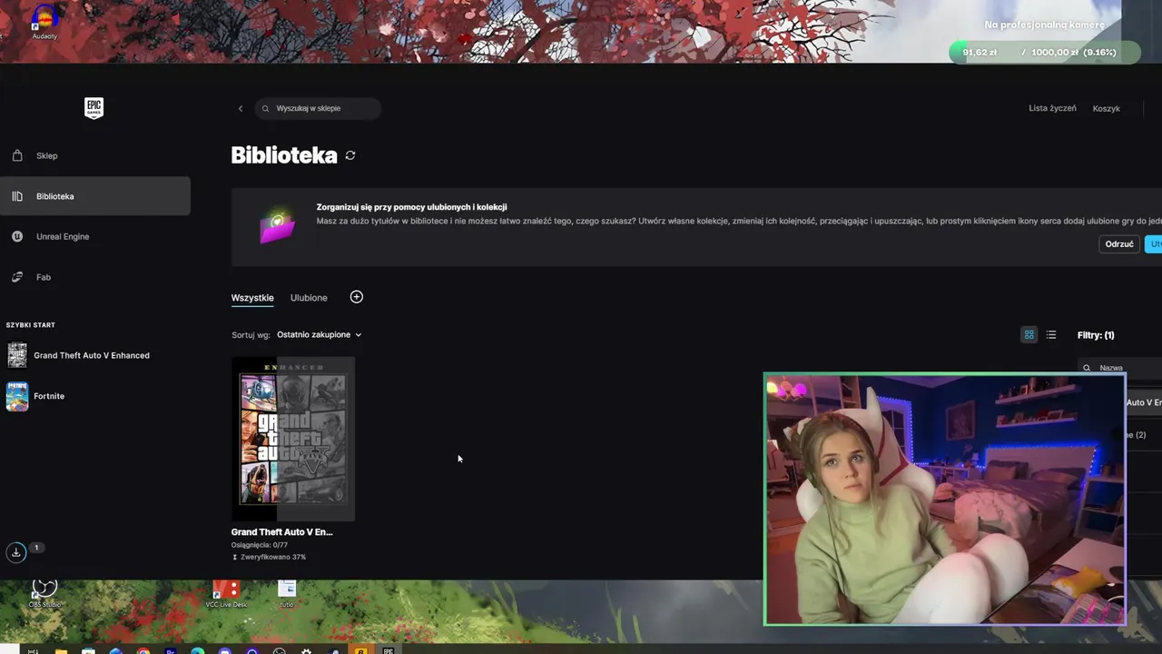Click the store search magnifier icon
The height and width of the screenshot is (654, 1162).
(266, 108)
